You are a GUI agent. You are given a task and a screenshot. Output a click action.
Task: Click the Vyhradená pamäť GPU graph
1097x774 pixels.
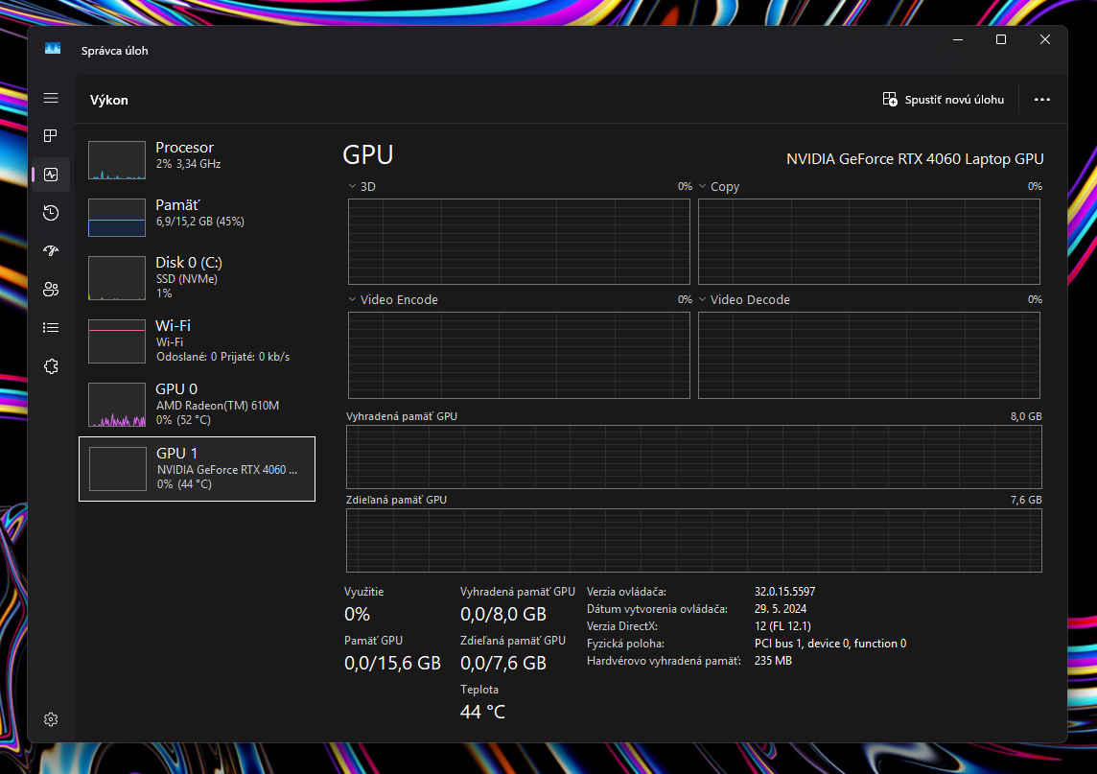[x=692, y=456]
